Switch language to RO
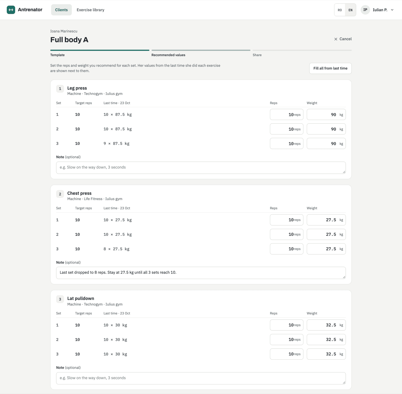Viewport: 402px width, 394px height. (x=340, y=10)
